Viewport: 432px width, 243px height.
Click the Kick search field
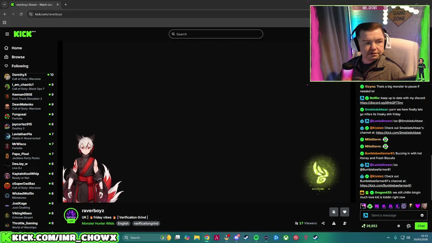[x=216, y=34]
